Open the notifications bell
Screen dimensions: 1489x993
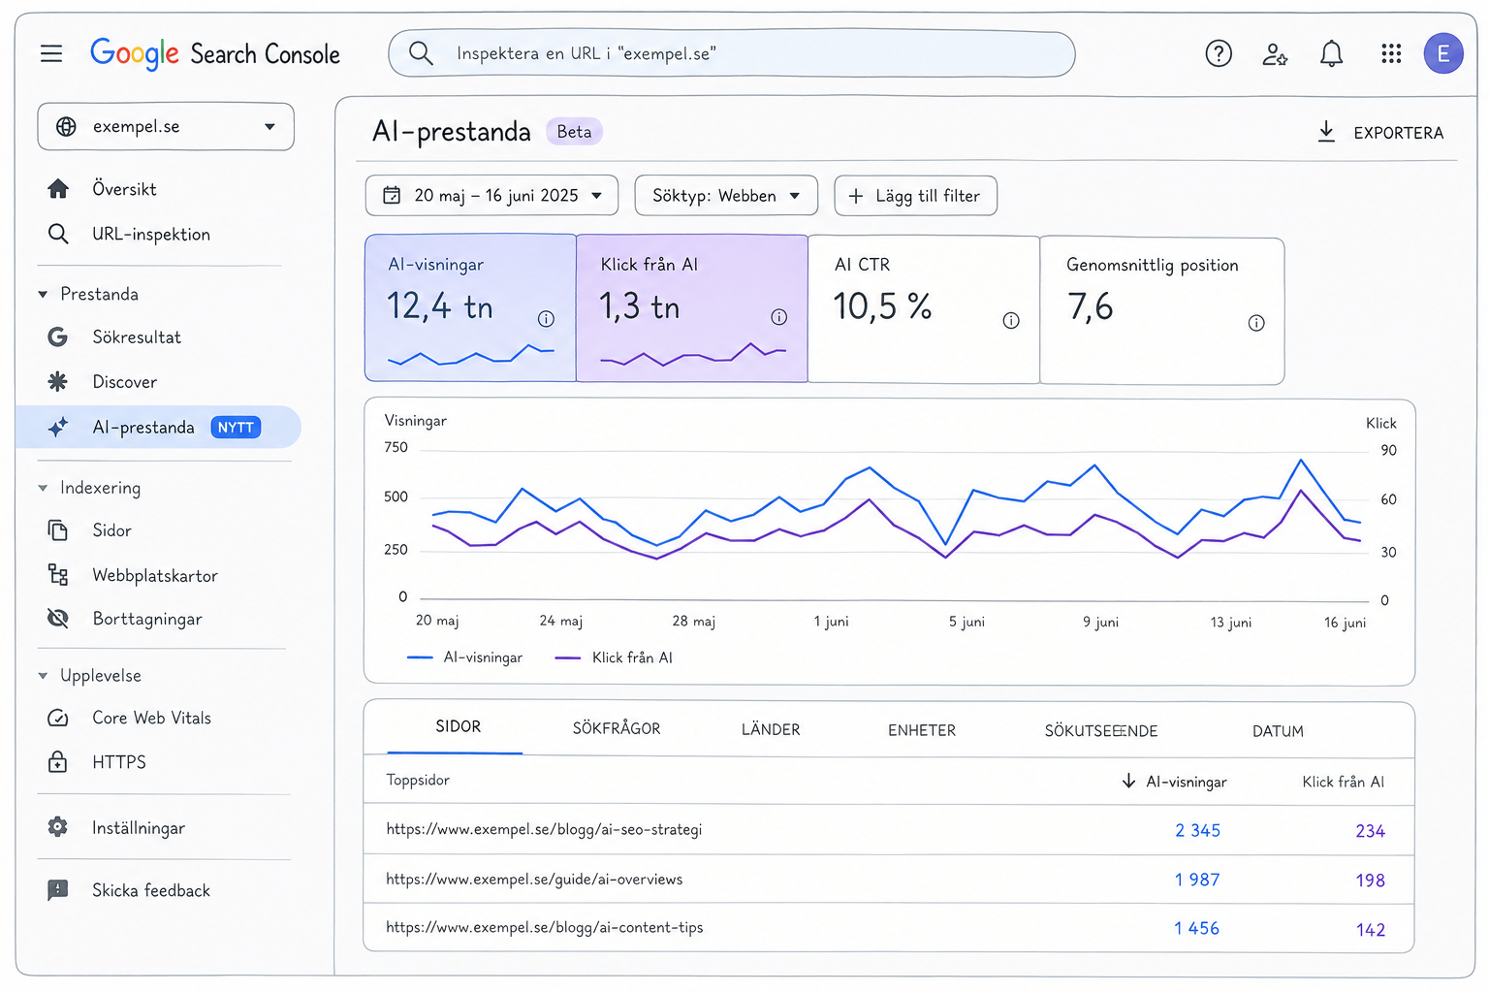click(x=1332, y=53)
